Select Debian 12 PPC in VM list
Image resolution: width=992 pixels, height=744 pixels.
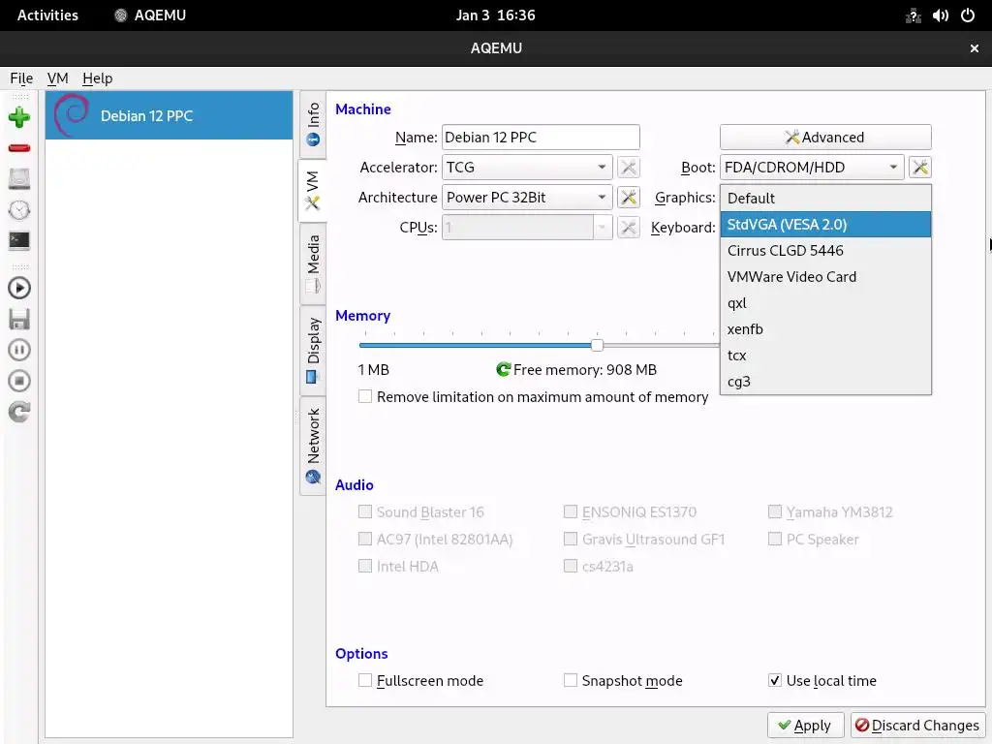pos(169,115)
